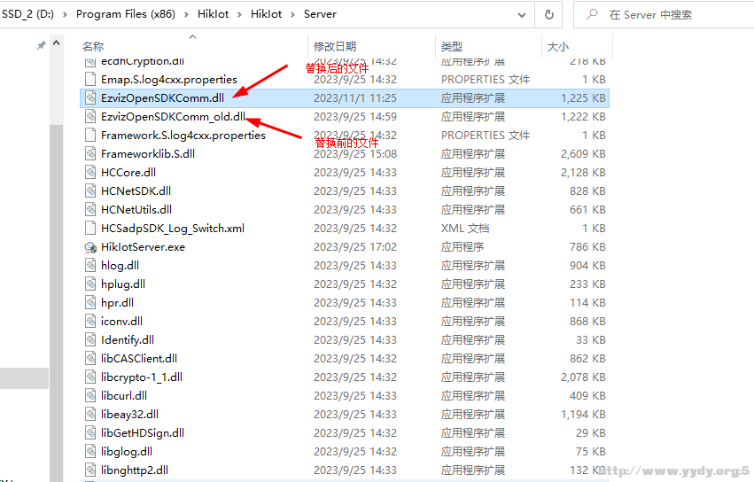Select file name Framework.S.log4cxx.properties

tap(183, 136)
